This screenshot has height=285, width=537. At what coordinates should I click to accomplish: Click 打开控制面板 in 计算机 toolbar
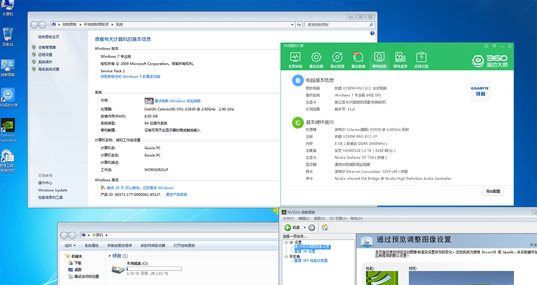pos(184,246)
